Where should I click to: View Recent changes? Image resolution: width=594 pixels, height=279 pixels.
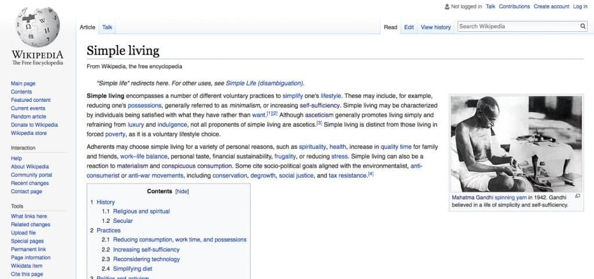(x=30, y=183)
